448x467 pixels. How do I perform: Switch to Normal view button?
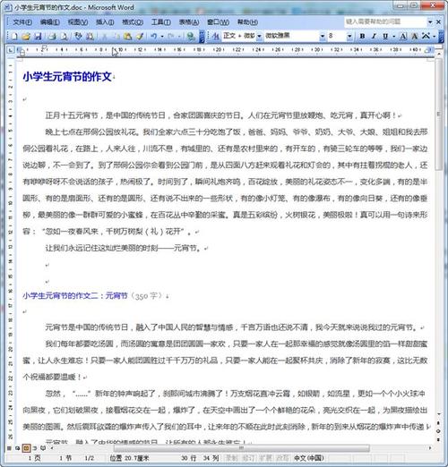pos(9,448)
